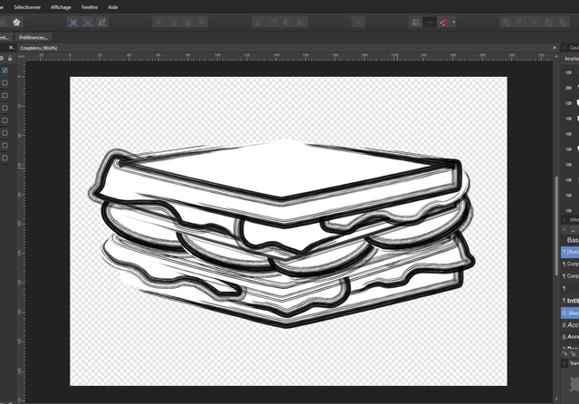This screenshot has width=579, height=404.
Task: Open the Sélectionner menu
Action: click(x=27, y=7)
